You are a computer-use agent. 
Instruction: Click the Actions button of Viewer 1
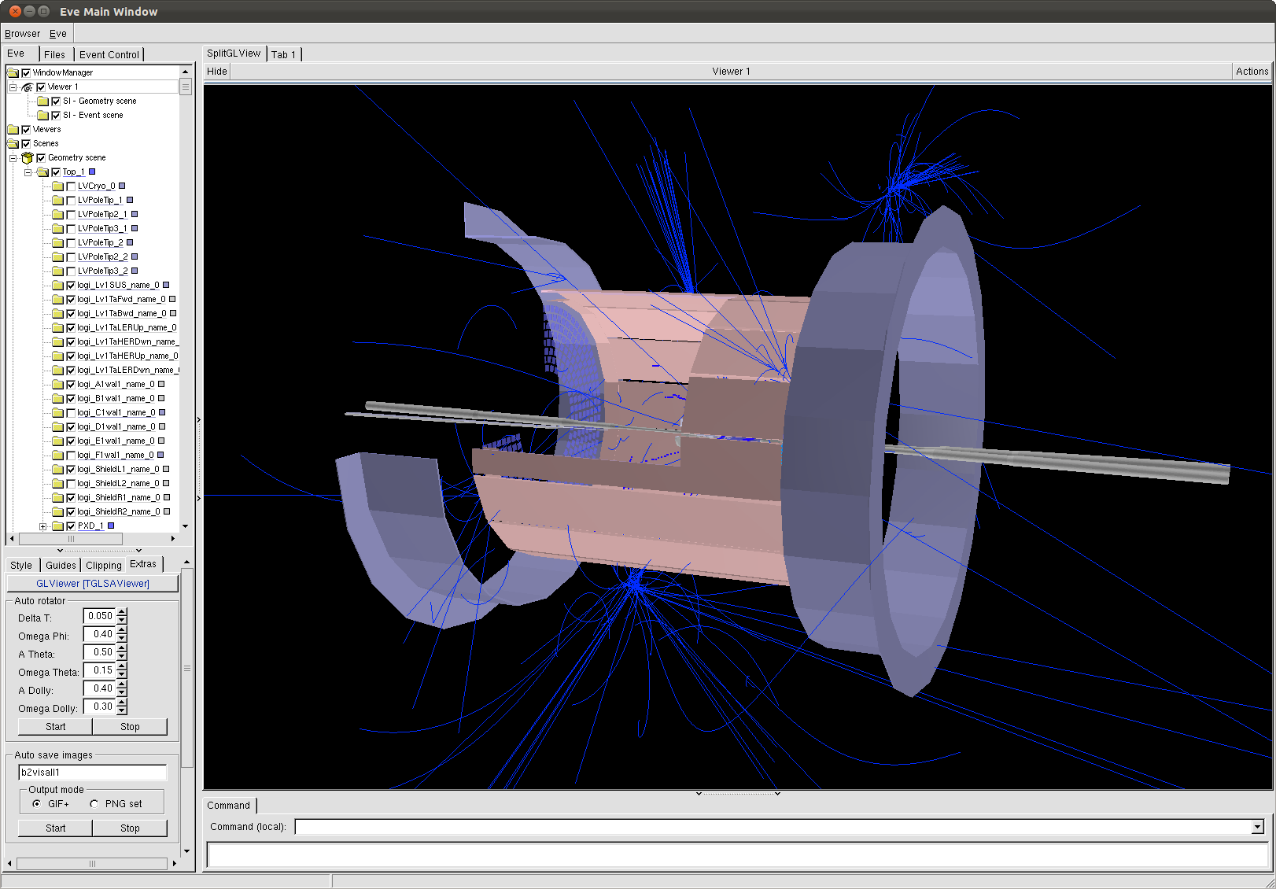(1252, 72)
